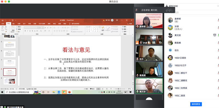The width and height of the screenshot is (219, 108).
Task: Click the Italic formatting icon
Action: pos(28,31)
